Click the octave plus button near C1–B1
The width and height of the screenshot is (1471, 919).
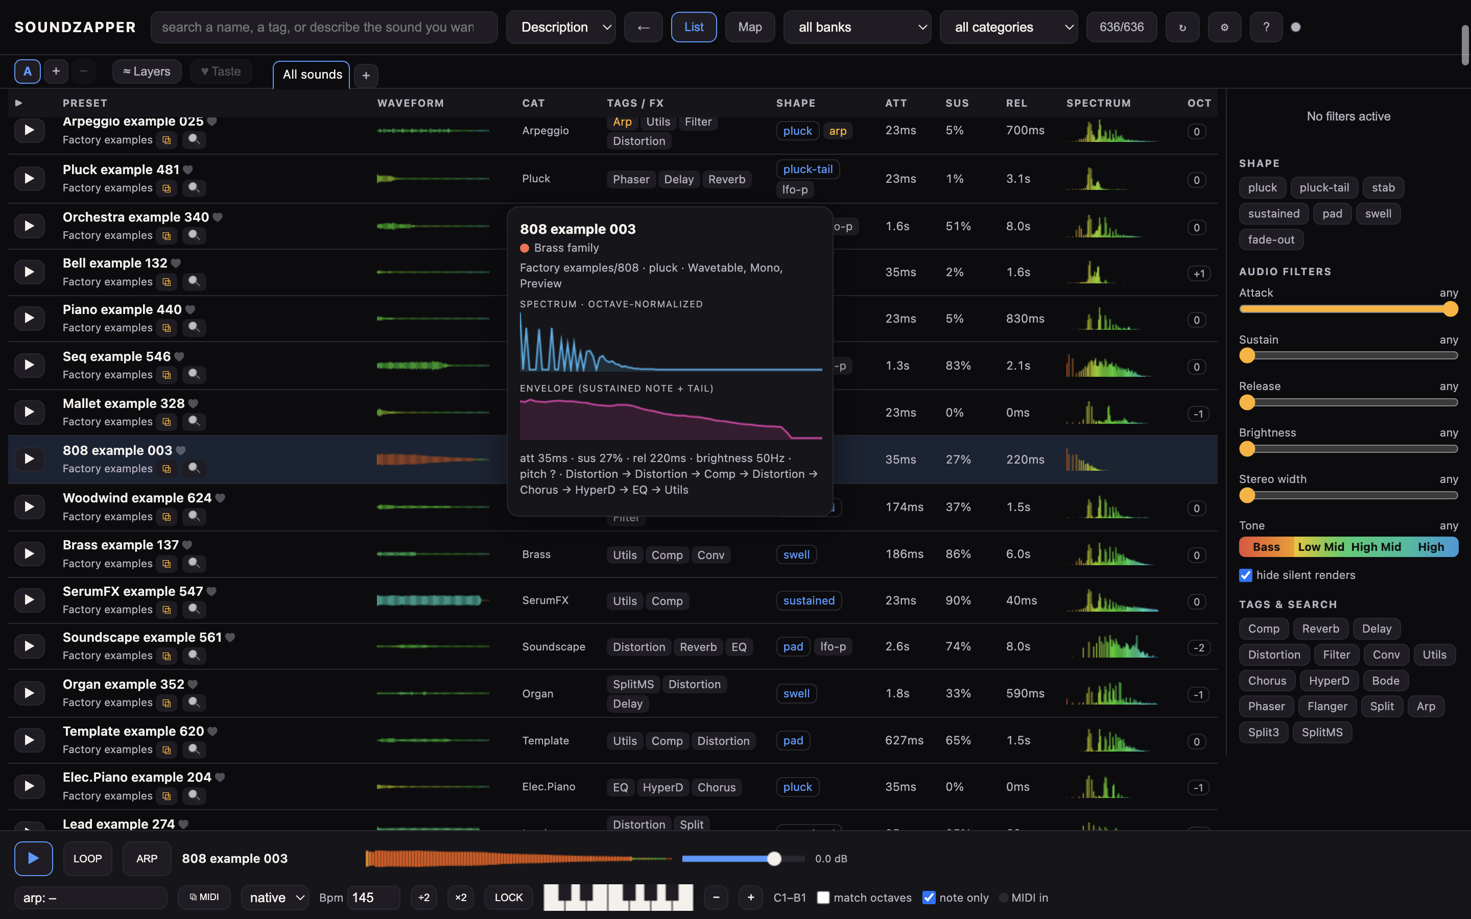pos(751,897)
